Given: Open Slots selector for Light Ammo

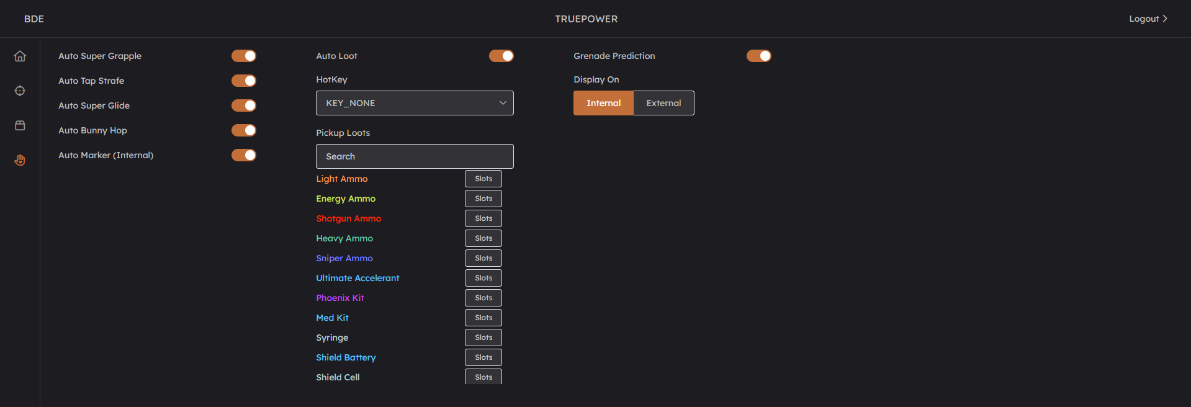Looking at the screenshot, I should coord(483,179).
